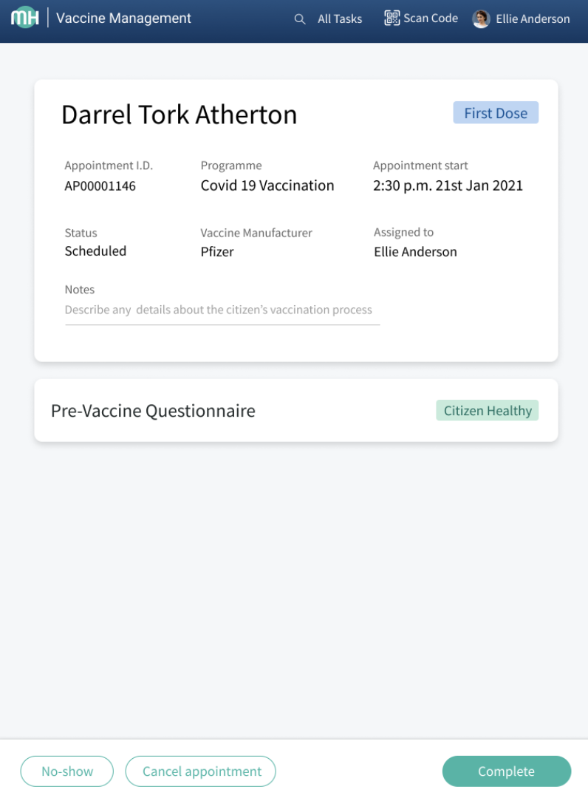Click the Ellie Anderson user name
The height and width of the screenshot is (798, 588).
coord(533,19)
